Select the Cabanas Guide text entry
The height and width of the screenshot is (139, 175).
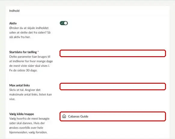78,116
